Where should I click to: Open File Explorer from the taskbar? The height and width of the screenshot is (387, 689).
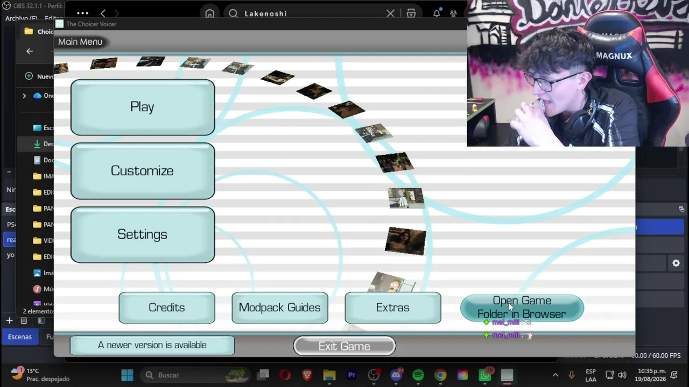click(x=329, y=375)
